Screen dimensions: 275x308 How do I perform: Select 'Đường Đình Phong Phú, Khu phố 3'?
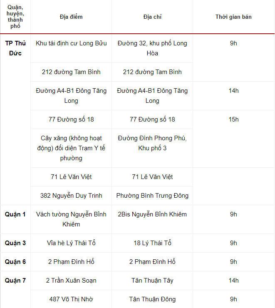pos(152,143)
